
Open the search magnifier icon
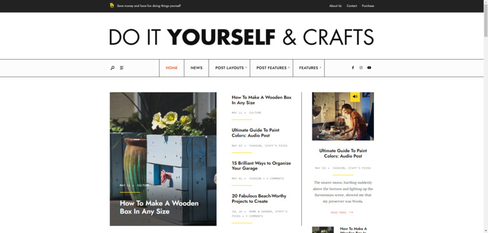tap(113, 68)
